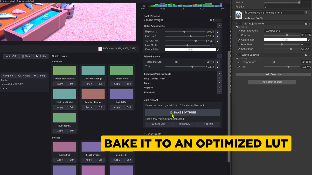Screen dimensions: 312x175
Task: Expand the Scene Lights foldout
Action: [144, 134]
